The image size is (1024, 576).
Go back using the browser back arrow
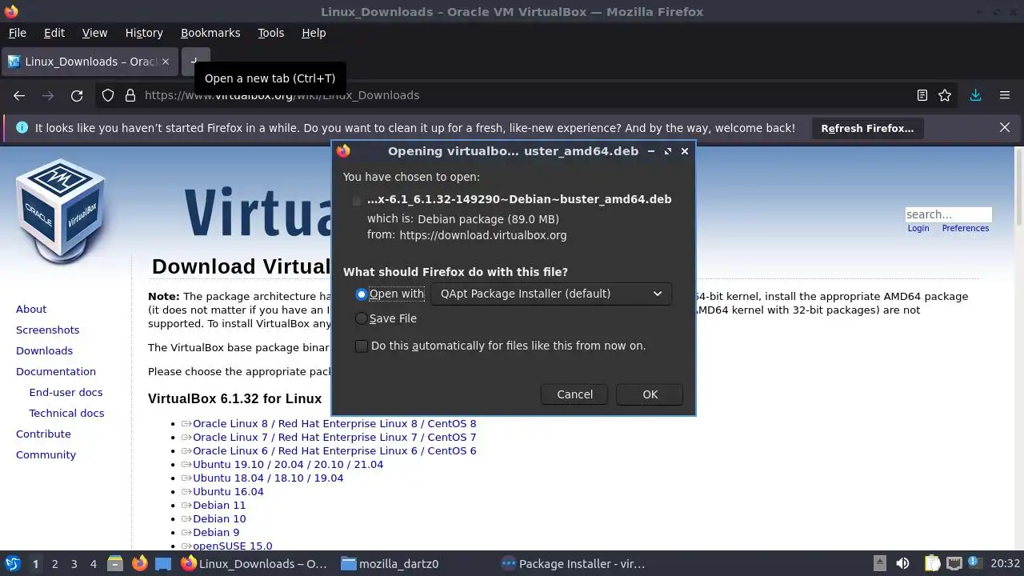point(19,95)
